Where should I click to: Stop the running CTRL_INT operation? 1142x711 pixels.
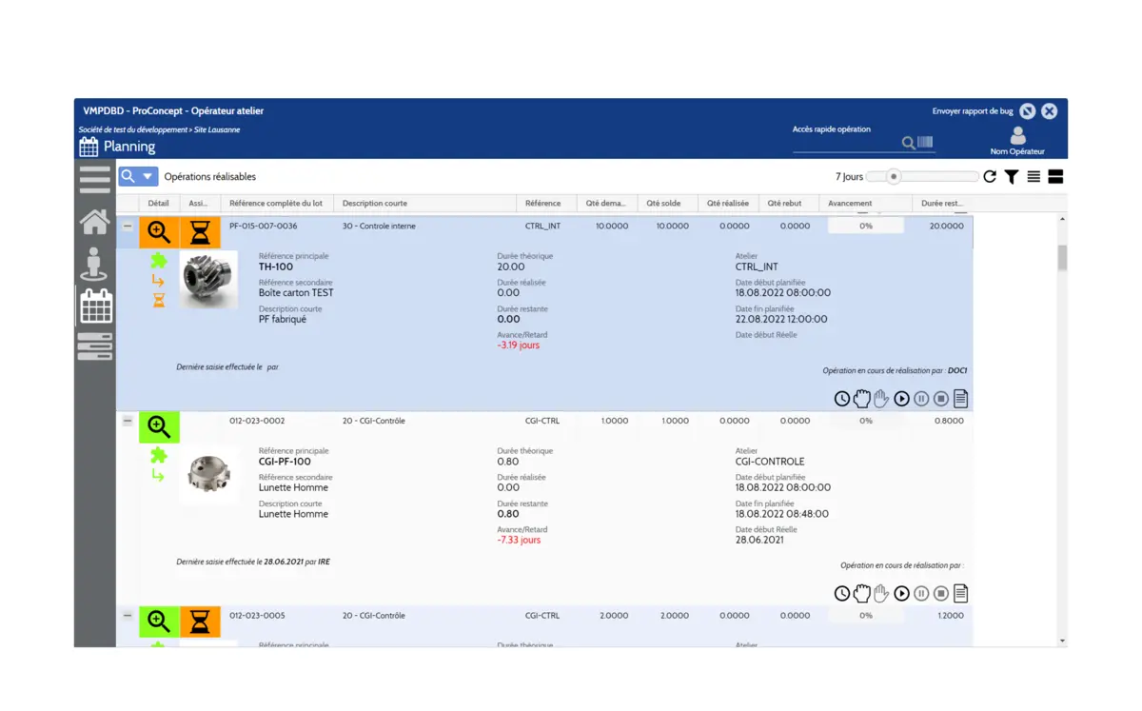940,398
